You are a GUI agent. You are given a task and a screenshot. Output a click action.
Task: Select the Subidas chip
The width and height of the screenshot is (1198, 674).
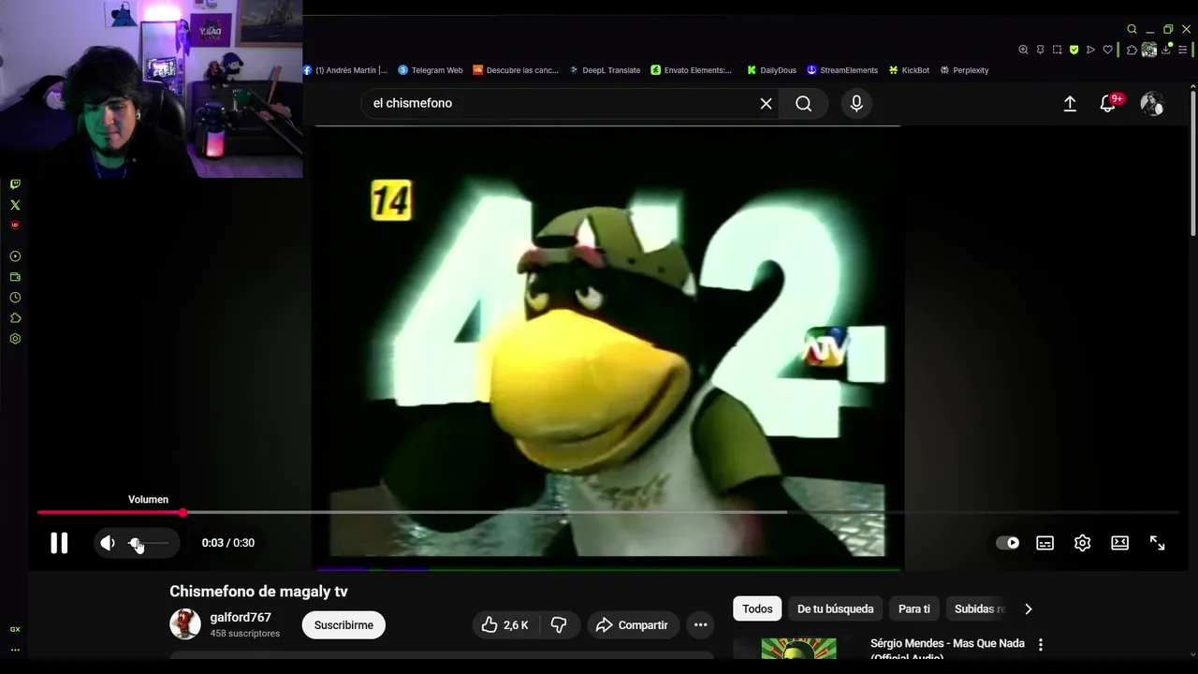(978, 608)
